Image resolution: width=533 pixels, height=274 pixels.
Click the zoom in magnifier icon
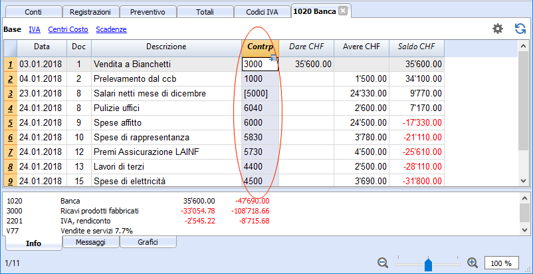tap(473, 263)
